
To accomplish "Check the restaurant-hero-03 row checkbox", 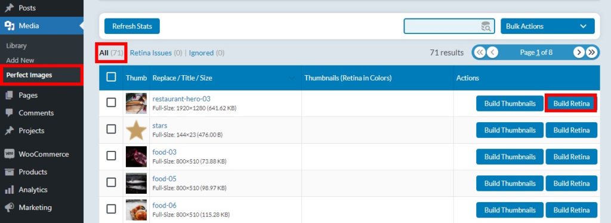I will (111, 103).
